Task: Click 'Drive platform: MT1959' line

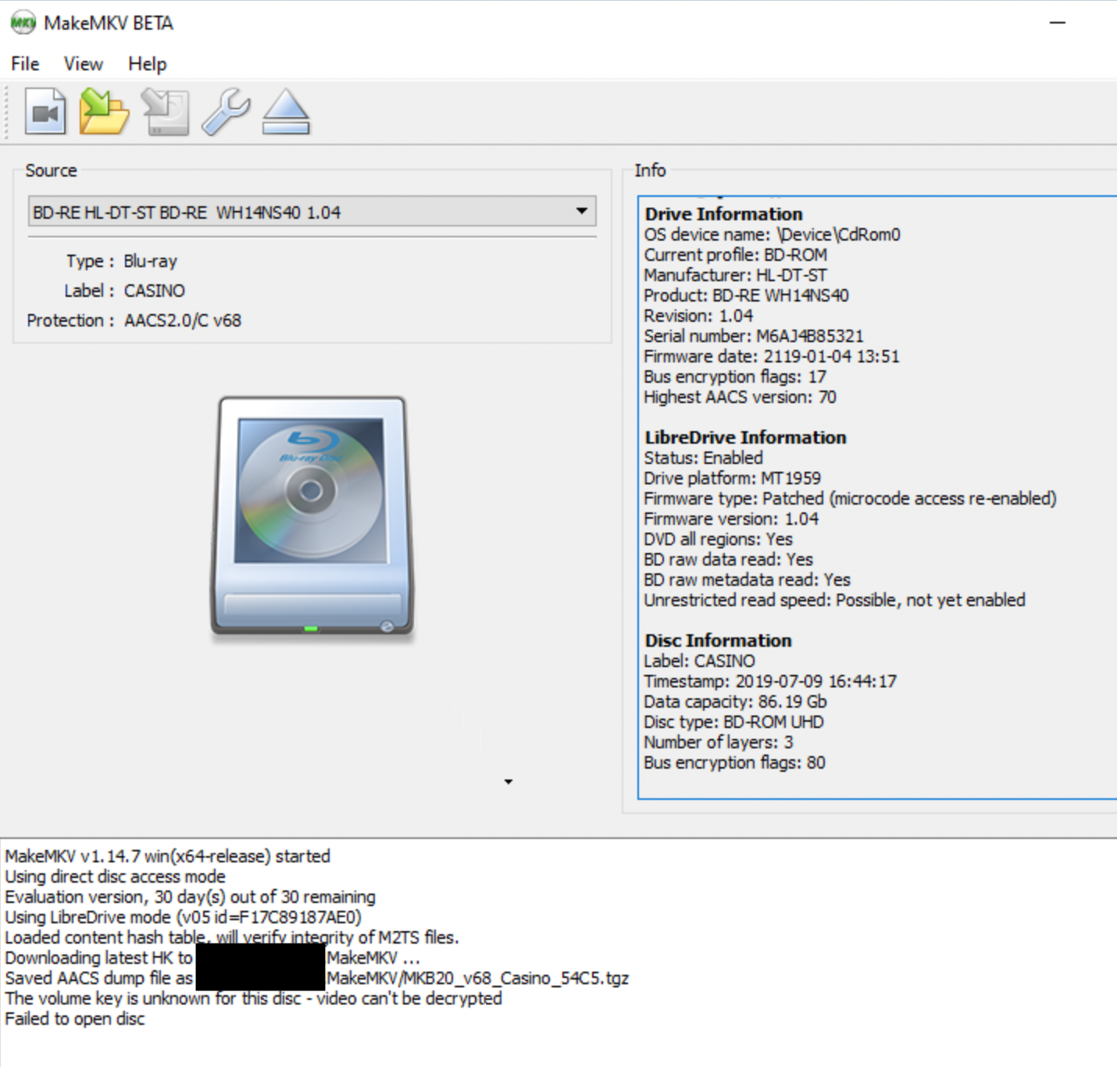Action: (x=732, y=478)
